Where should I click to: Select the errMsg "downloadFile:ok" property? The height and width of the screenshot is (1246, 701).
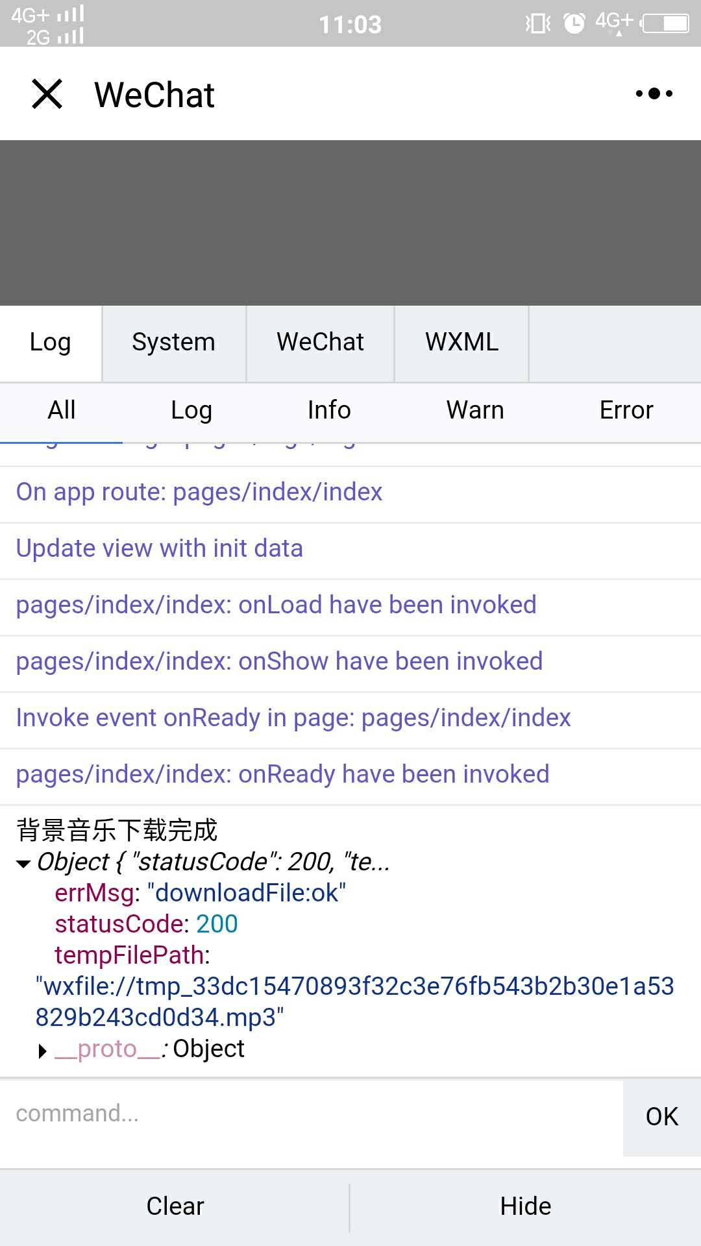point(200,894)
